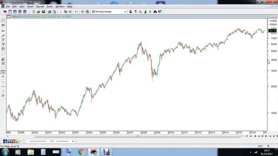Select the grid pattern drawing tool
This screenshot has height=156, width=278.
3,63
